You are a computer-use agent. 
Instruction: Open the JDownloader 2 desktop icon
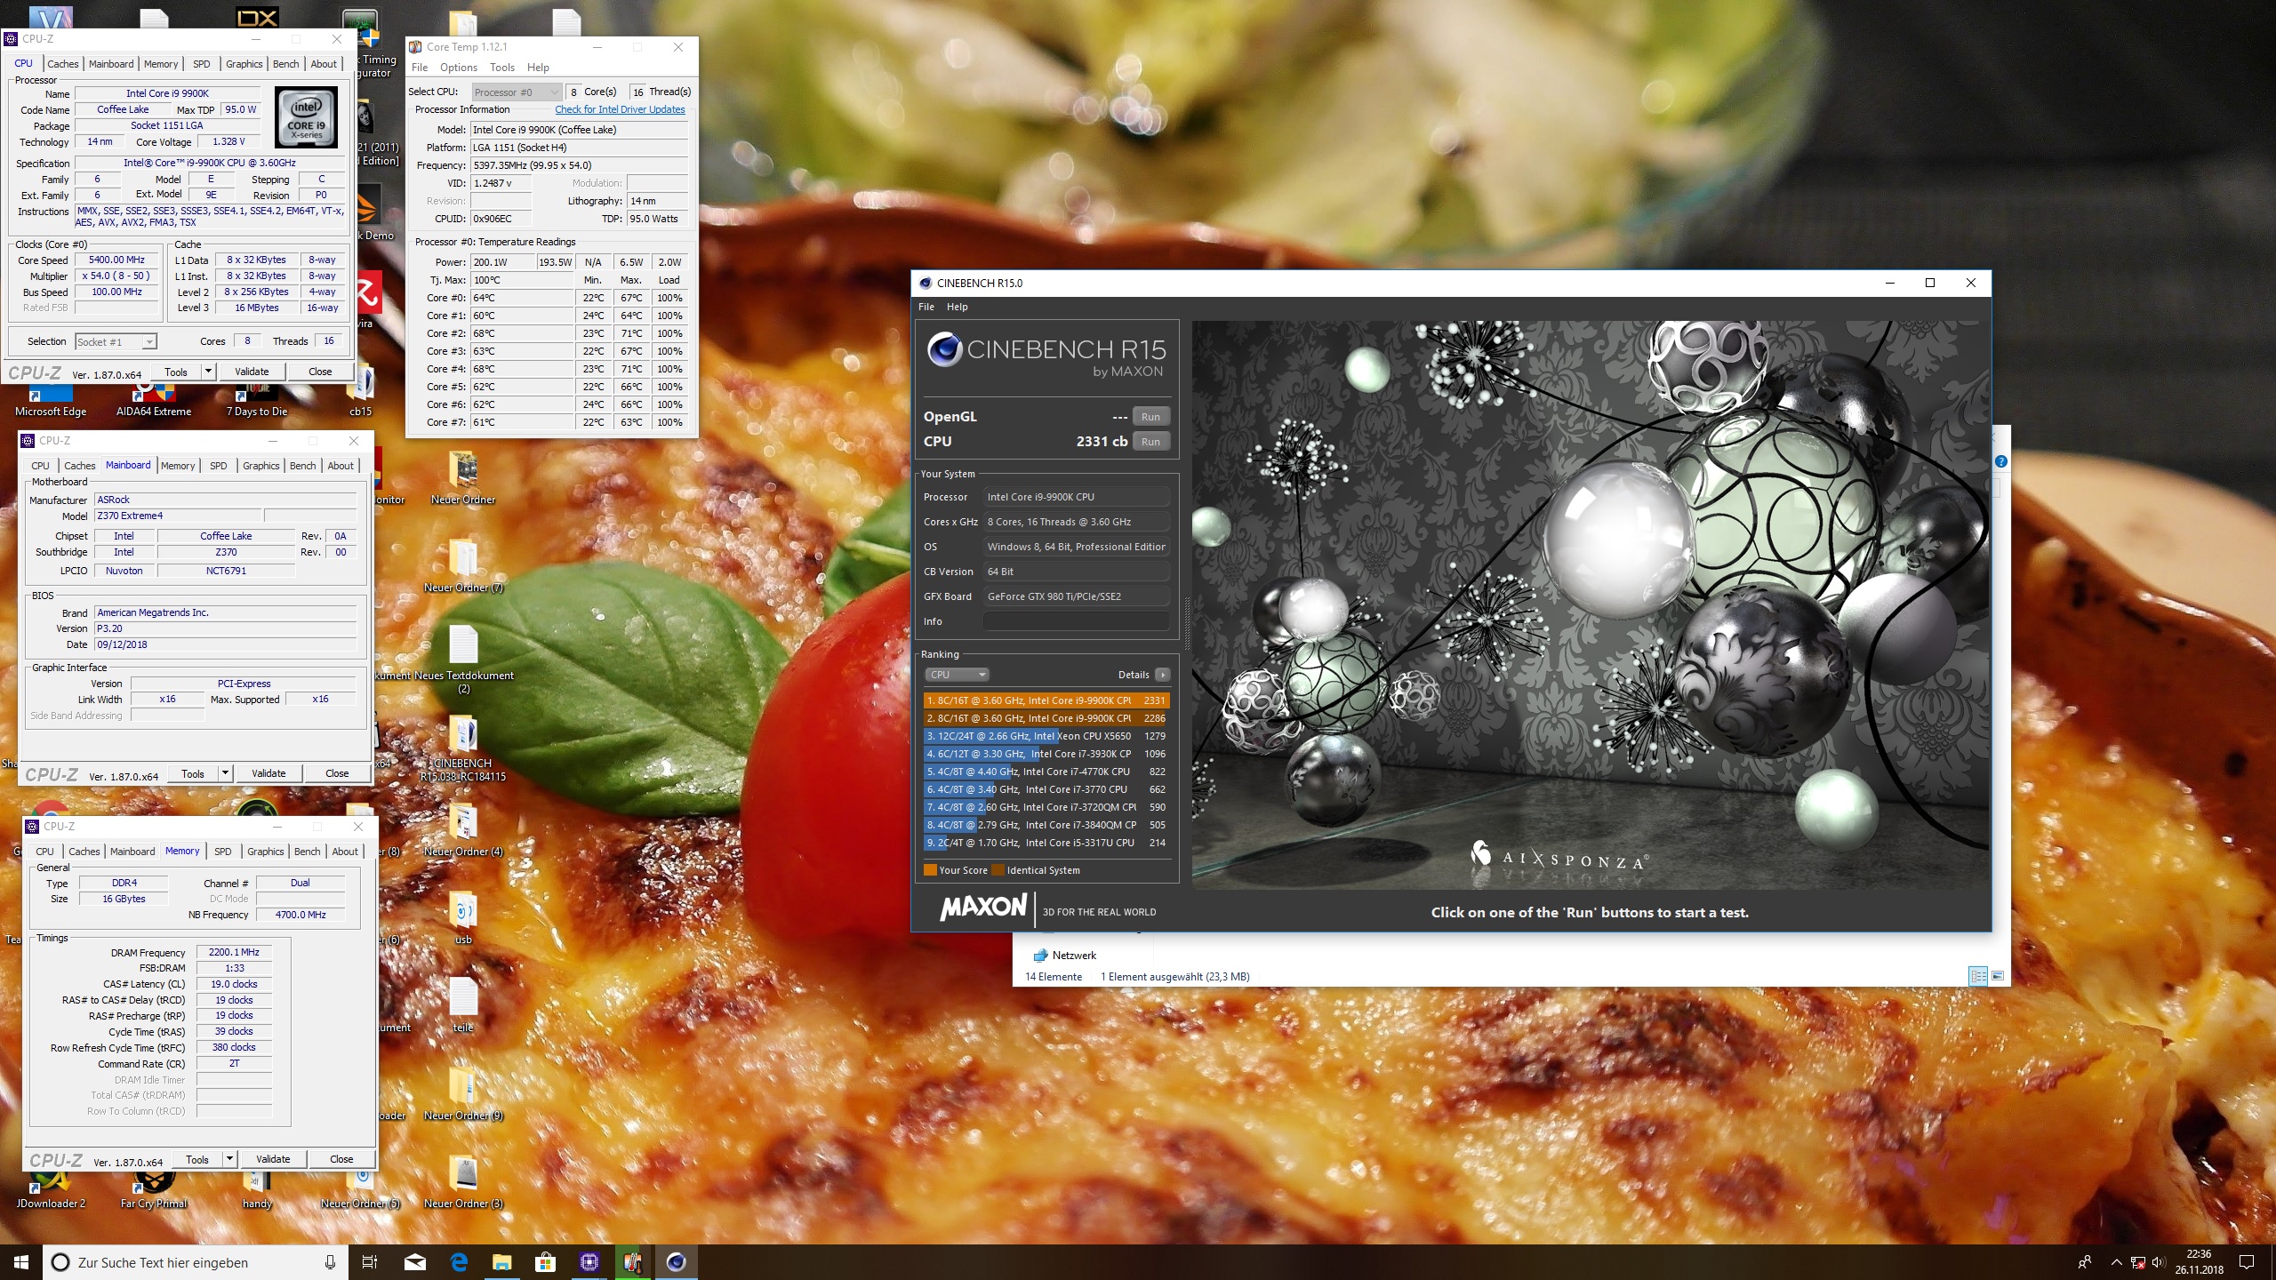(x=51, y=1188)
